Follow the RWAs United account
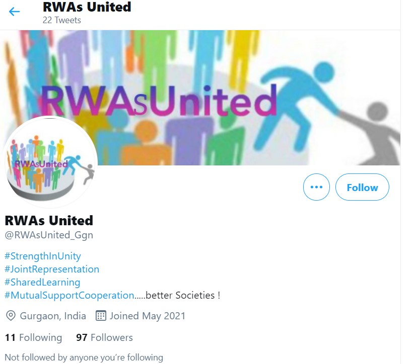Screen dimensions: 419x364 362,187
